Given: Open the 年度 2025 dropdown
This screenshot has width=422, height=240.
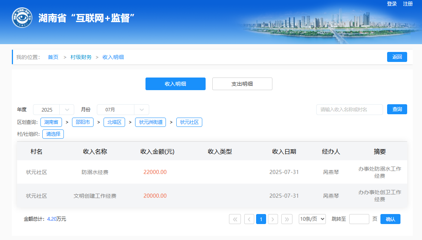Looking at the screenshot, I should (53, 110).
